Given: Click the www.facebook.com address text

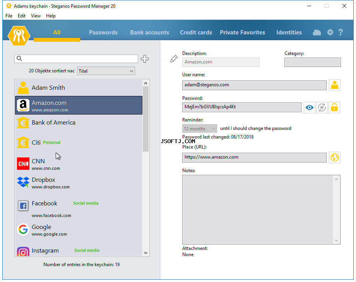Looking at the screenshot, I should 51,216.
